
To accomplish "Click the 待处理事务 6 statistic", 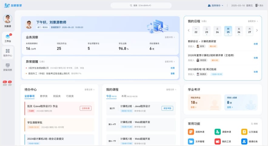I will 154,46.
